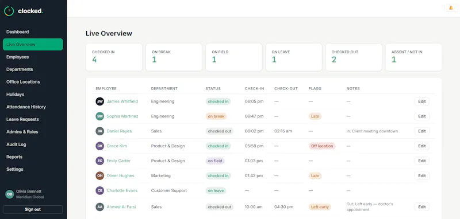Open Departments in sidebar
460x219 pixels.
(x=33, y=69)
